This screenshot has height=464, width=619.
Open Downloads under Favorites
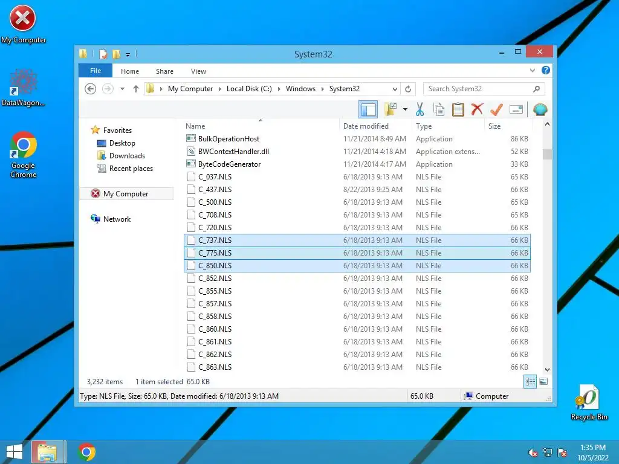pyautogui.click(x=127, y=155)
